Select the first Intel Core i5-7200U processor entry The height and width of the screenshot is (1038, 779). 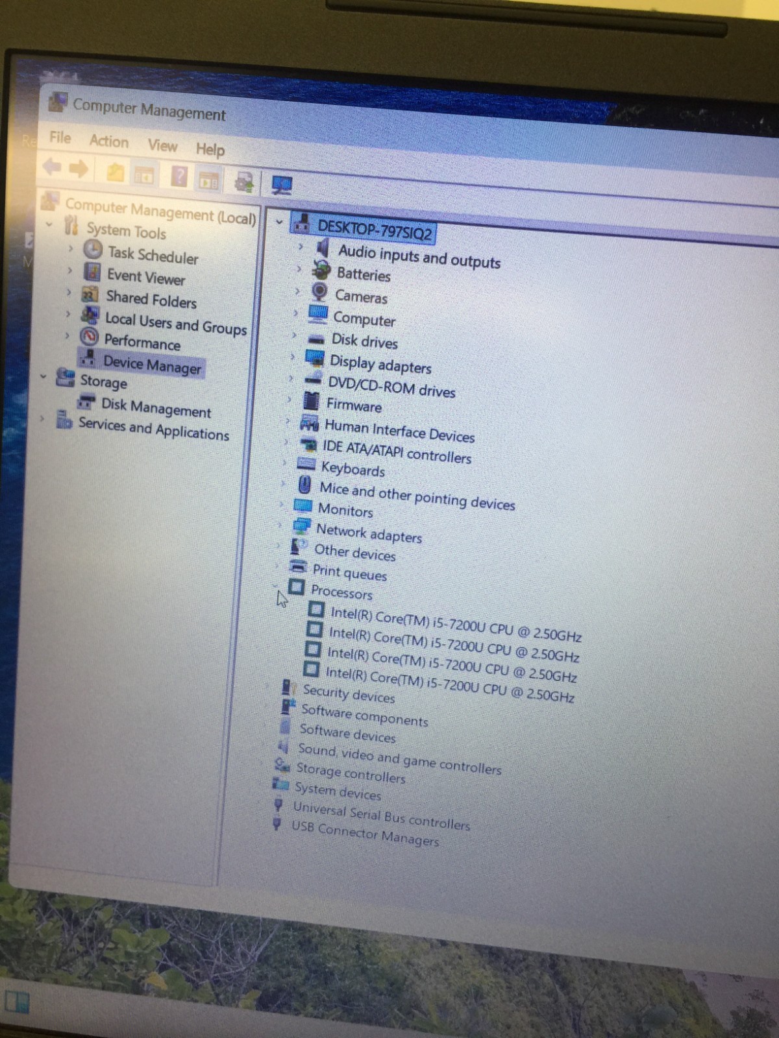coord(456,623)
